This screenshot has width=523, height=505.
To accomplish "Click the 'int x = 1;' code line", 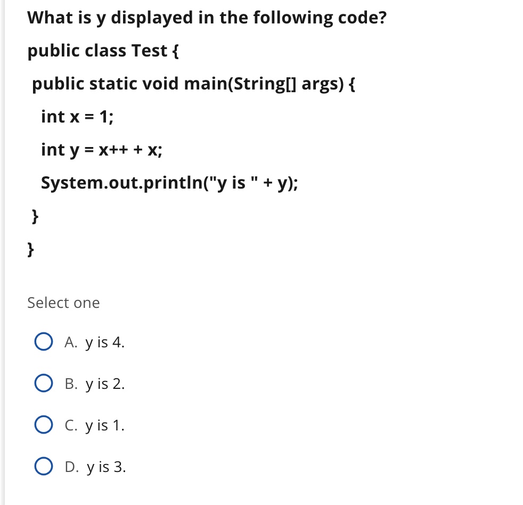I will tap(77, 117).
